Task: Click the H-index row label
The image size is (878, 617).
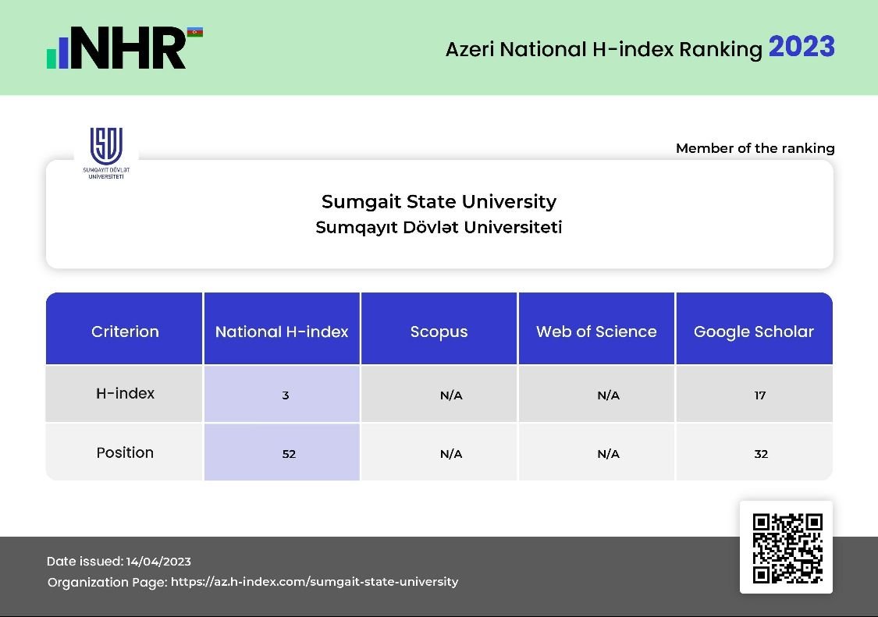Action: (125, 394)
